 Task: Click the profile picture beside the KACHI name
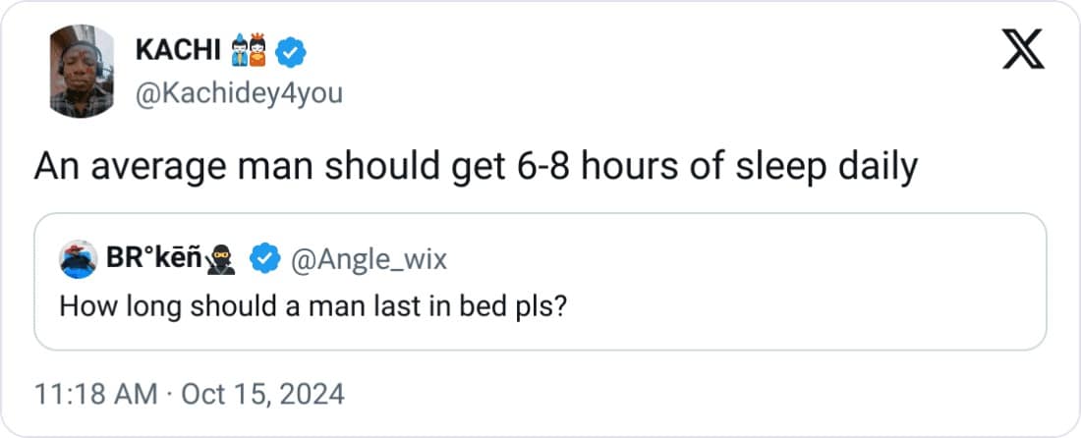coord(81,72)
